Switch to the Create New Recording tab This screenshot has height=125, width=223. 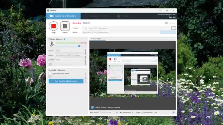[63, 16]
